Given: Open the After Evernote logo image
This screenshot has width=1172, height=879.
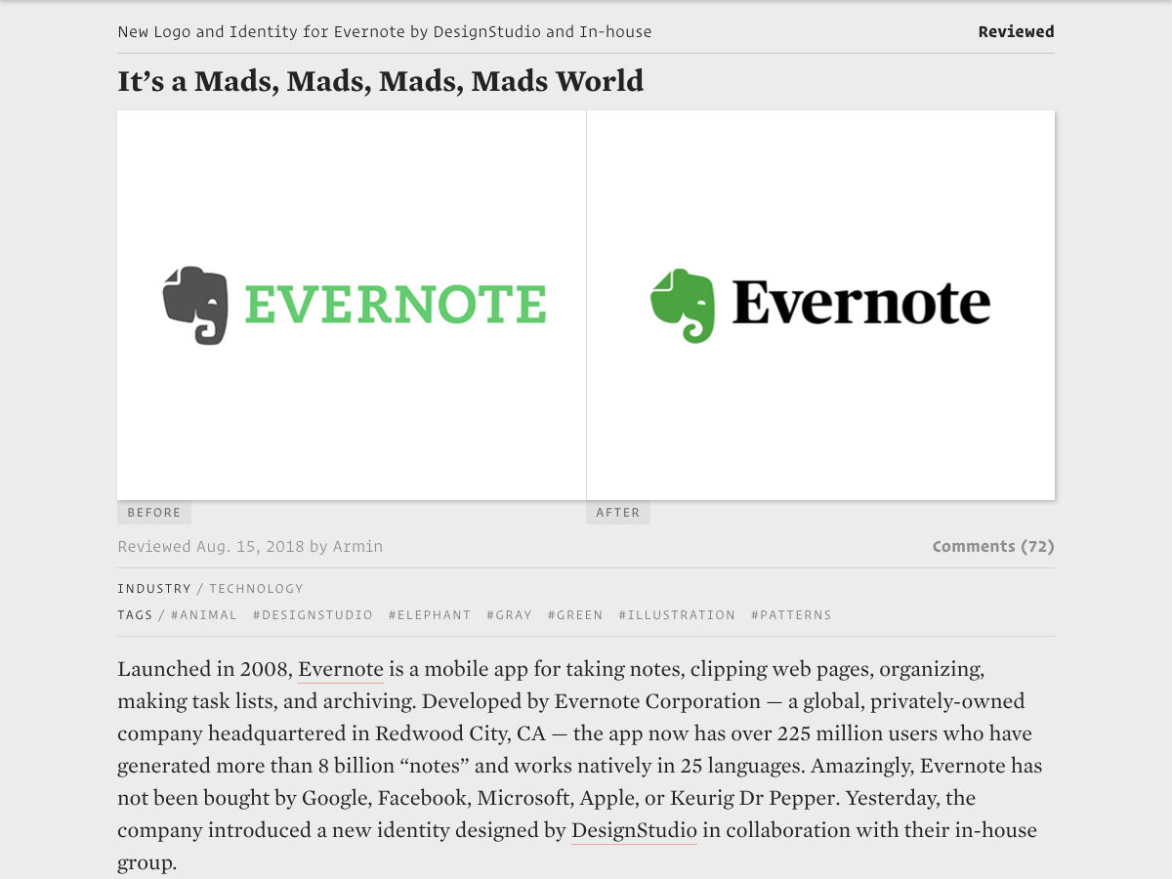Looking at the screenshot, I should (820, 305).
